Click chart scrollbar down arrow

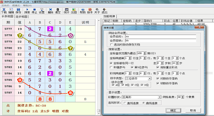click(99, 113)
